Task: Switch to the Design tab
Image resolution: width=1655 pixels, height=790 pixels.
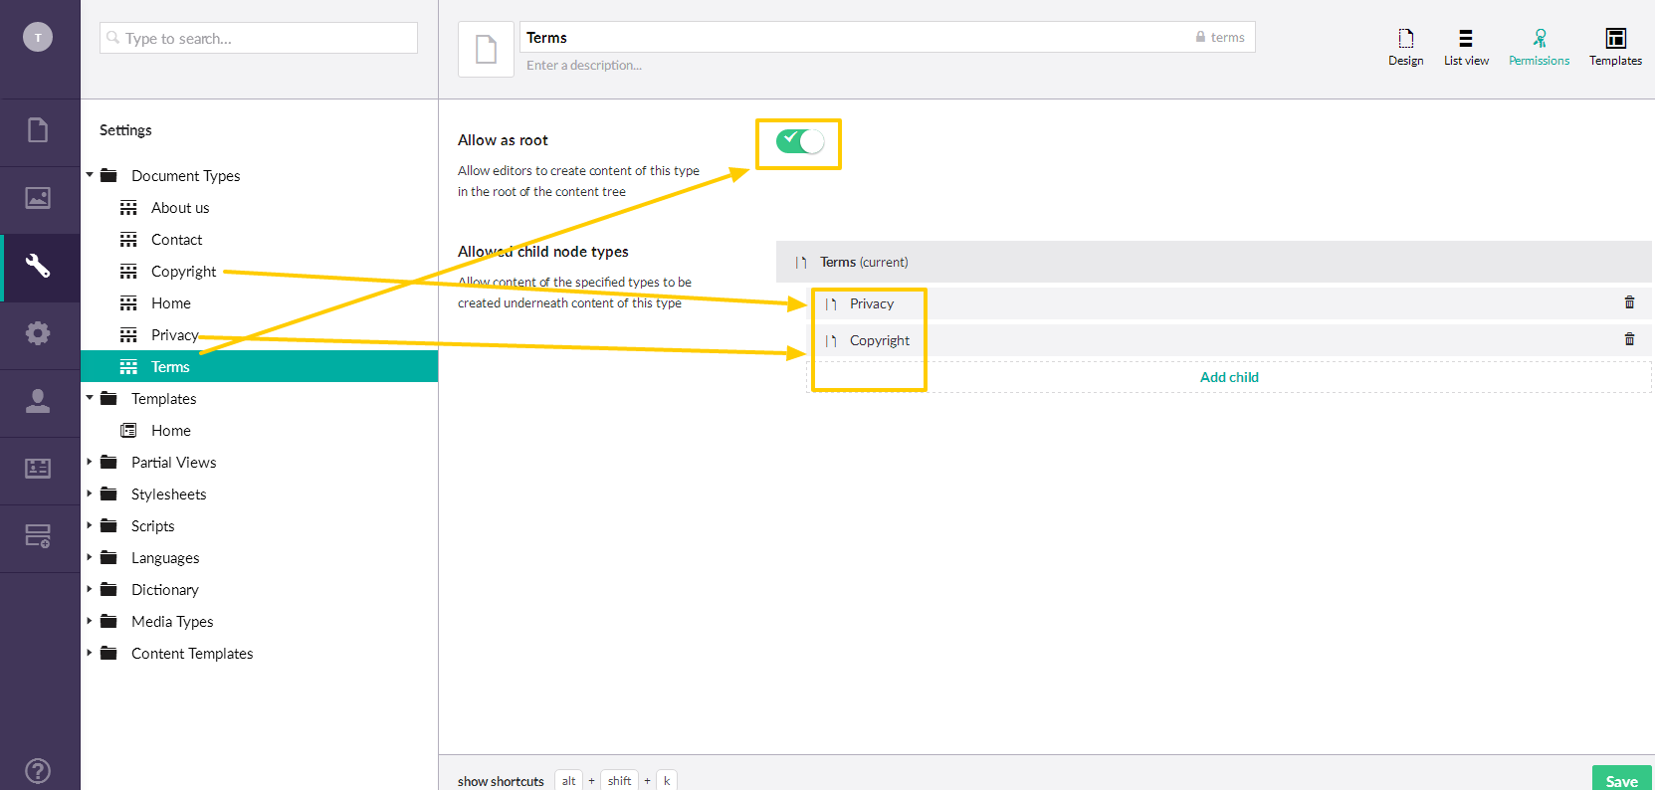Action: (x=1405, y=47)
